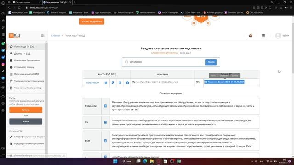This screenshot has height=165, width=294.
Task: Click the calculator icon in result row
Action: 120,82
